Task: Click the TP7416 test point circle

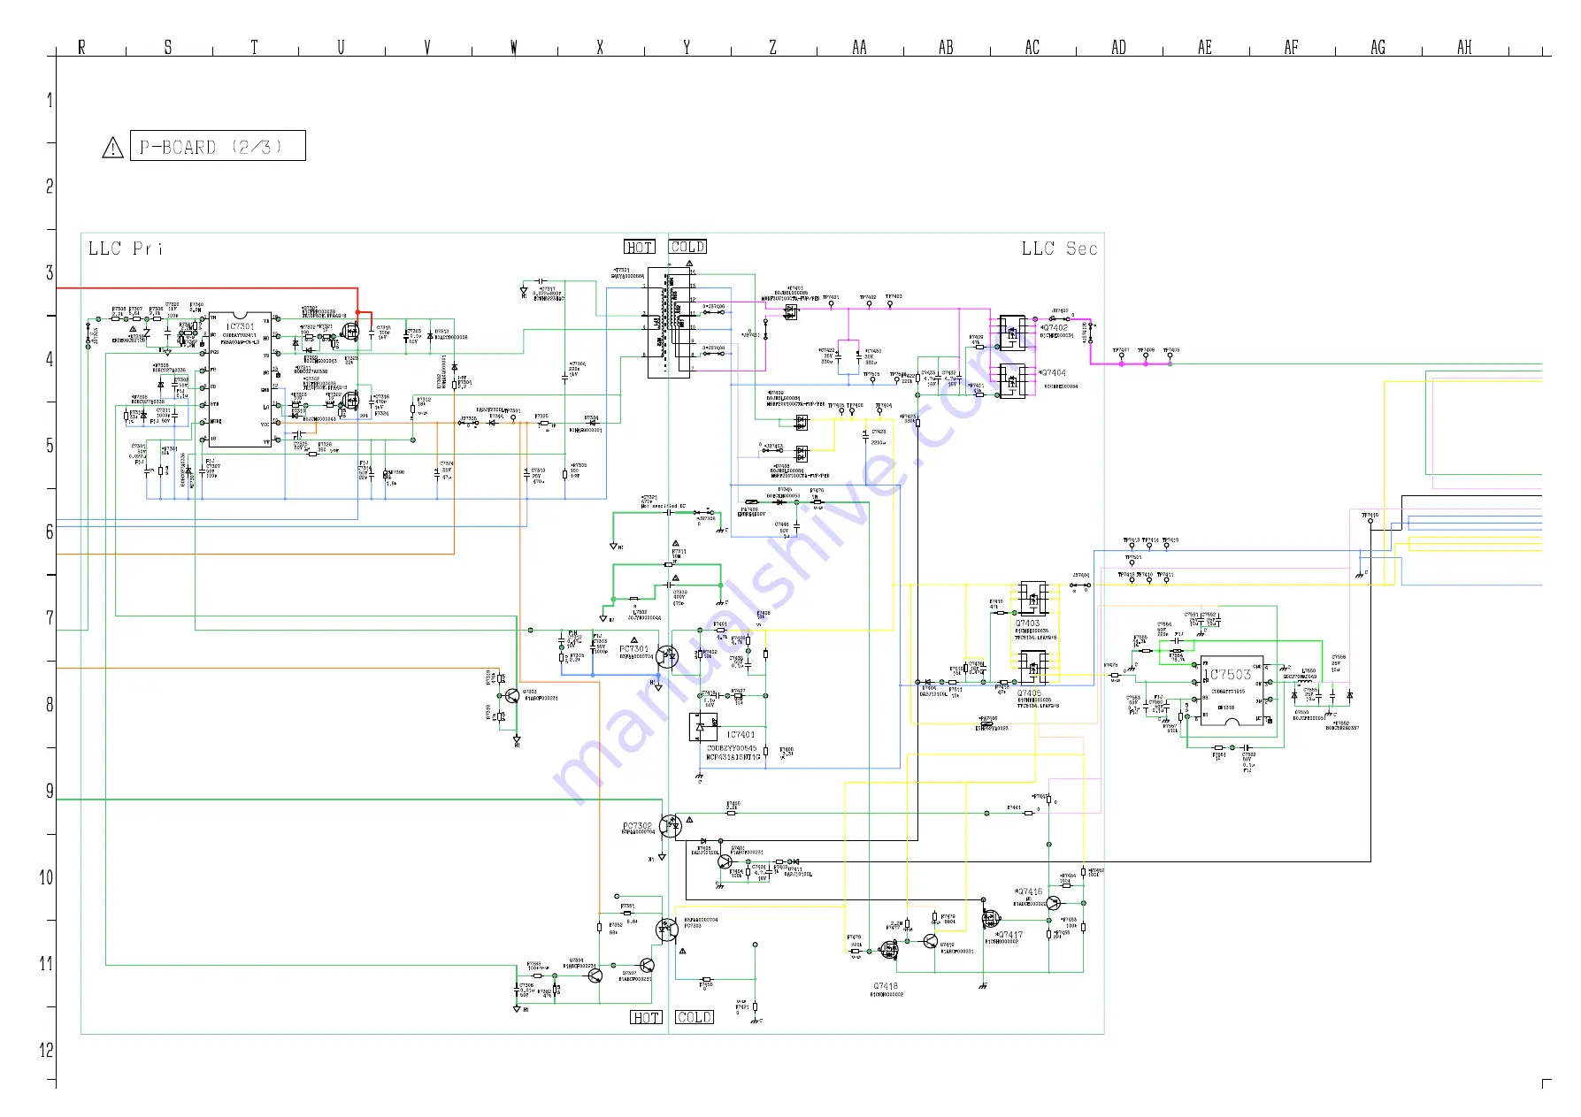Action: tap(1370, 521)
